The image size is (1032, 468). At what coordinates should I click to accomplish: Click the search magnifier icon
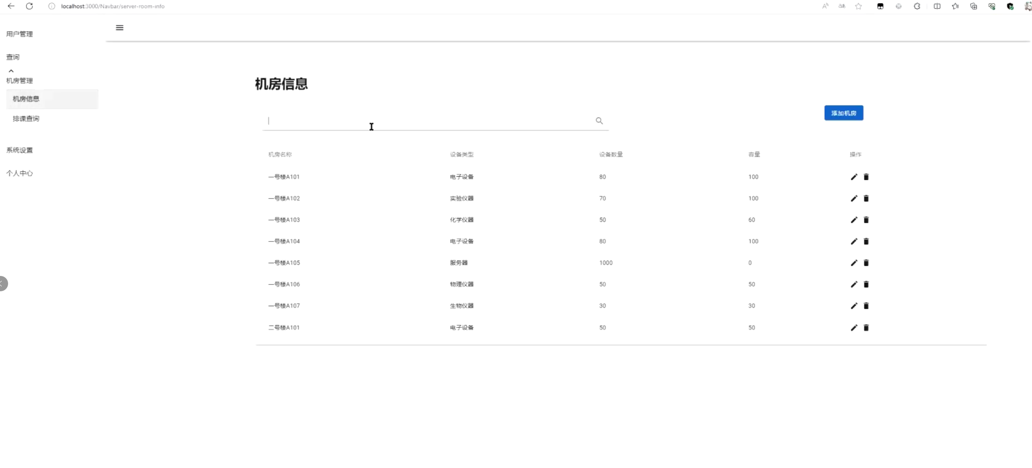[x=599, y=121]
